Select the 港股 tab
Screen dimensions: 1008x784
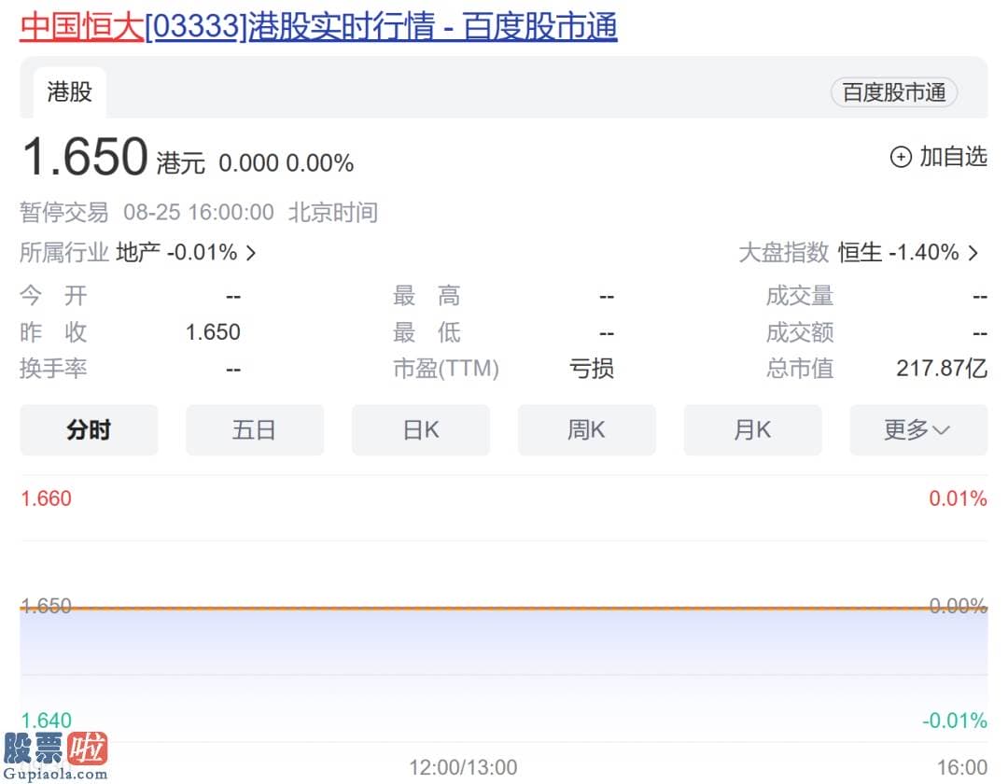pyautogui.click(x=69, y=91)
